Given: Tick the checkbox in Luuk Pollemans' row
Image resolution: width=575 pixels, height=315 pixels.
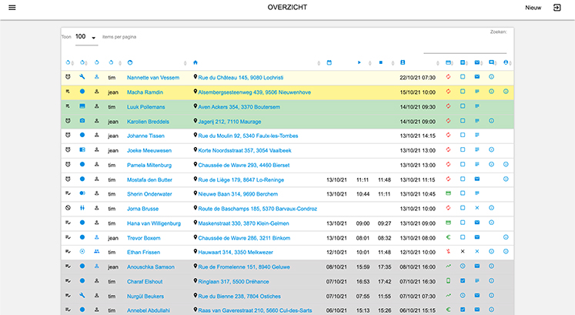Looking at the screenshot, I should pos(463,106).
